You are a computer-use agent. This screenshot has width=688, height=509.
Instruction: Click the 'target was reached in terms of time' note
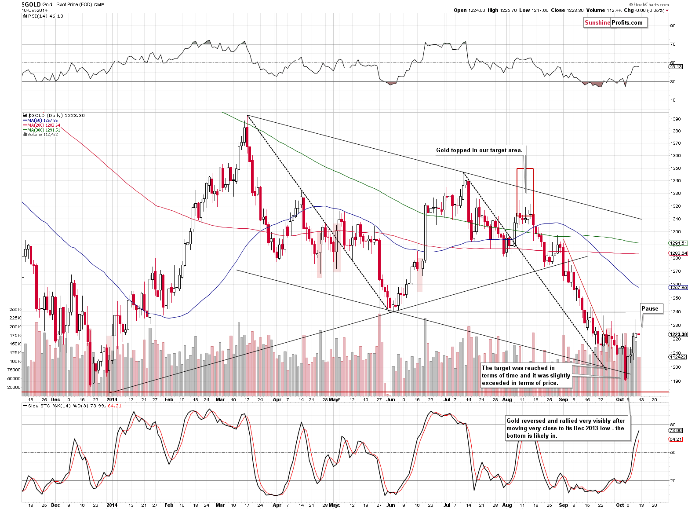526,375
